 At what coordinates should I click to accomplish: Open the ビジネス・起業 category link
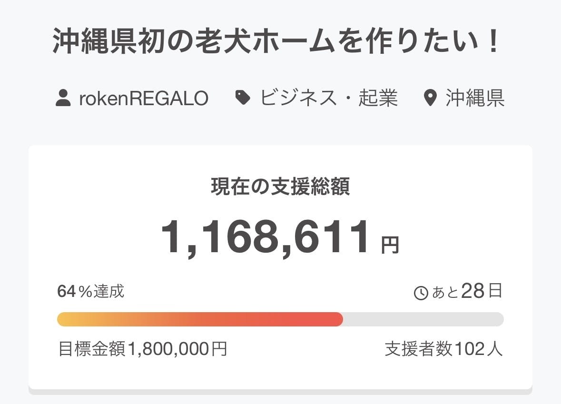(x=328, y=99)
